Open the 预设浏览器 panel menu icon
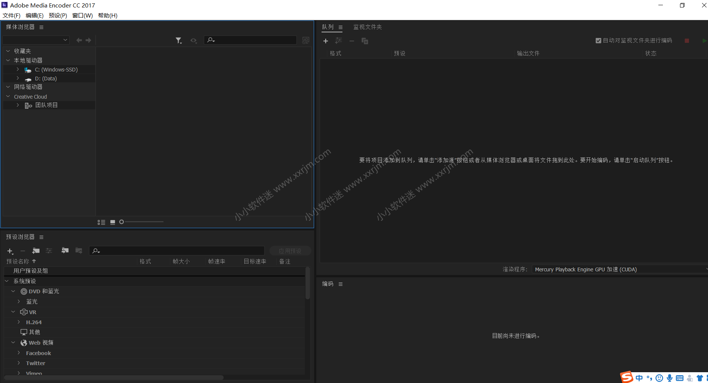This screenshot has width=708, height=383. pos(41,237)
